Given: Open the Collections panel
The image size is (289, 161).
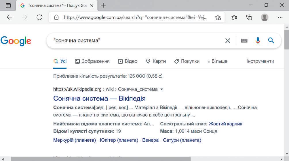Looking at the screenshot, I should (x=249, y=17).
